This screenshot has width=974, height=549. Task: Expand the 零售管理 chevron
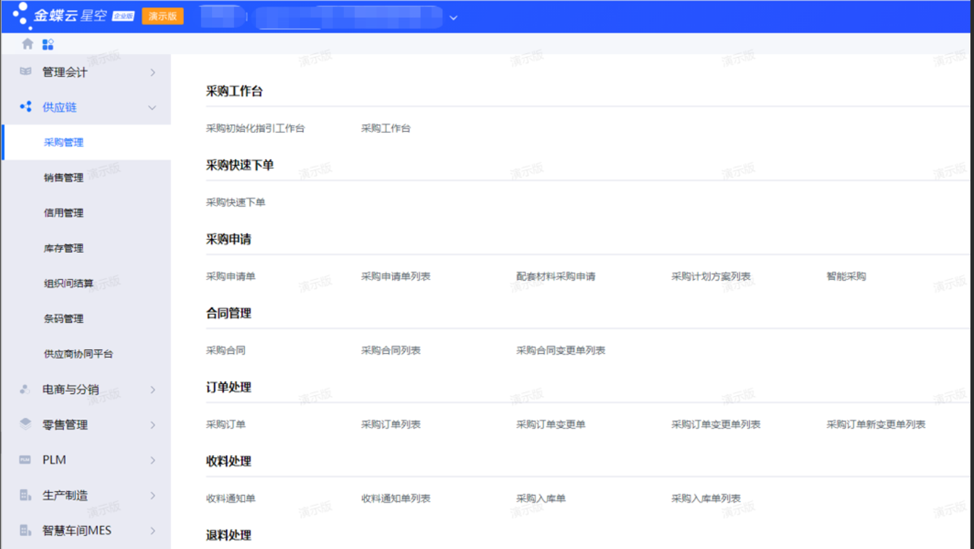click(x=153, y=425)
